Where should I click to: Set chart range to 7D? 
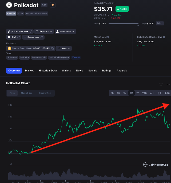tap(118, 93)
